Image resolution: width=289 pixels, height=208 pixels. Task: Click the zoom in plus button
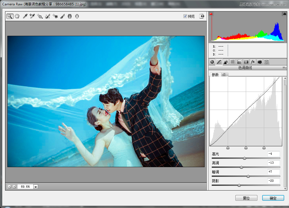[14, 187]
